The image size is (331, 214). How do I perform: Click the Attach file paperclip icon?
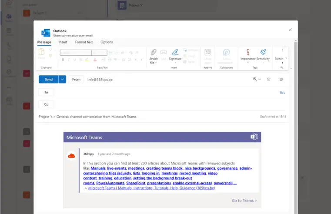154,52
